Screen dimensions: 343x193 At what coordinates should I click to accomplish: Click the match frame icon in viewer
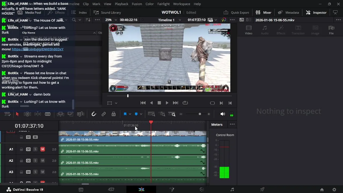[x=212, y=103]
